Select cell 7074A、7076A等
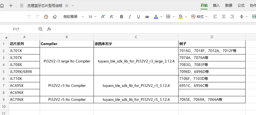The width and height of the screenshot is (256, 115). (212, 58)
